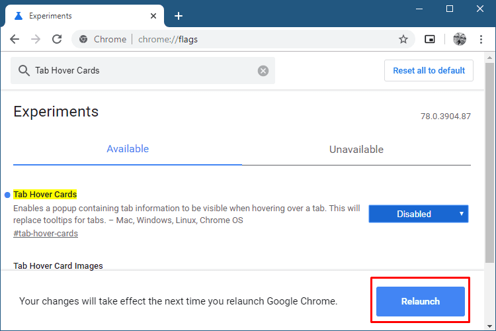Close the Chrome window
This screenshot has height=331, width=496.
(x=480, y=9)
